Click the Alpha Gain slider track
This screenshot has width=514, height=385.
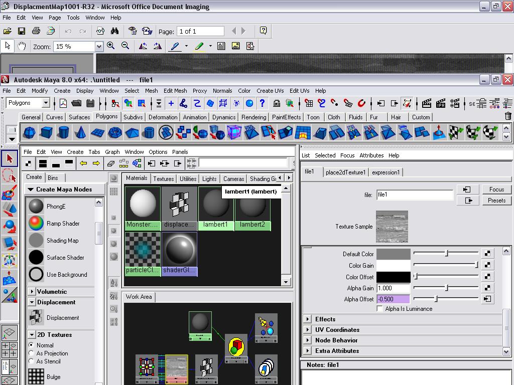pyautogui.click(x=446, y=288)
